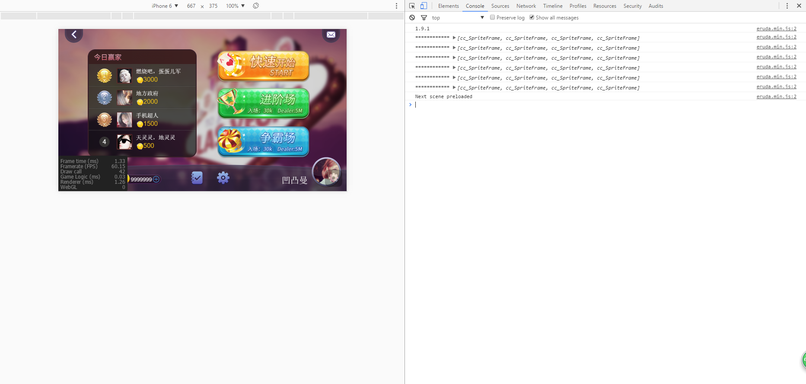Add coins with the plus icon
This screenshot has width=806, height=384.
coord(156,179)
